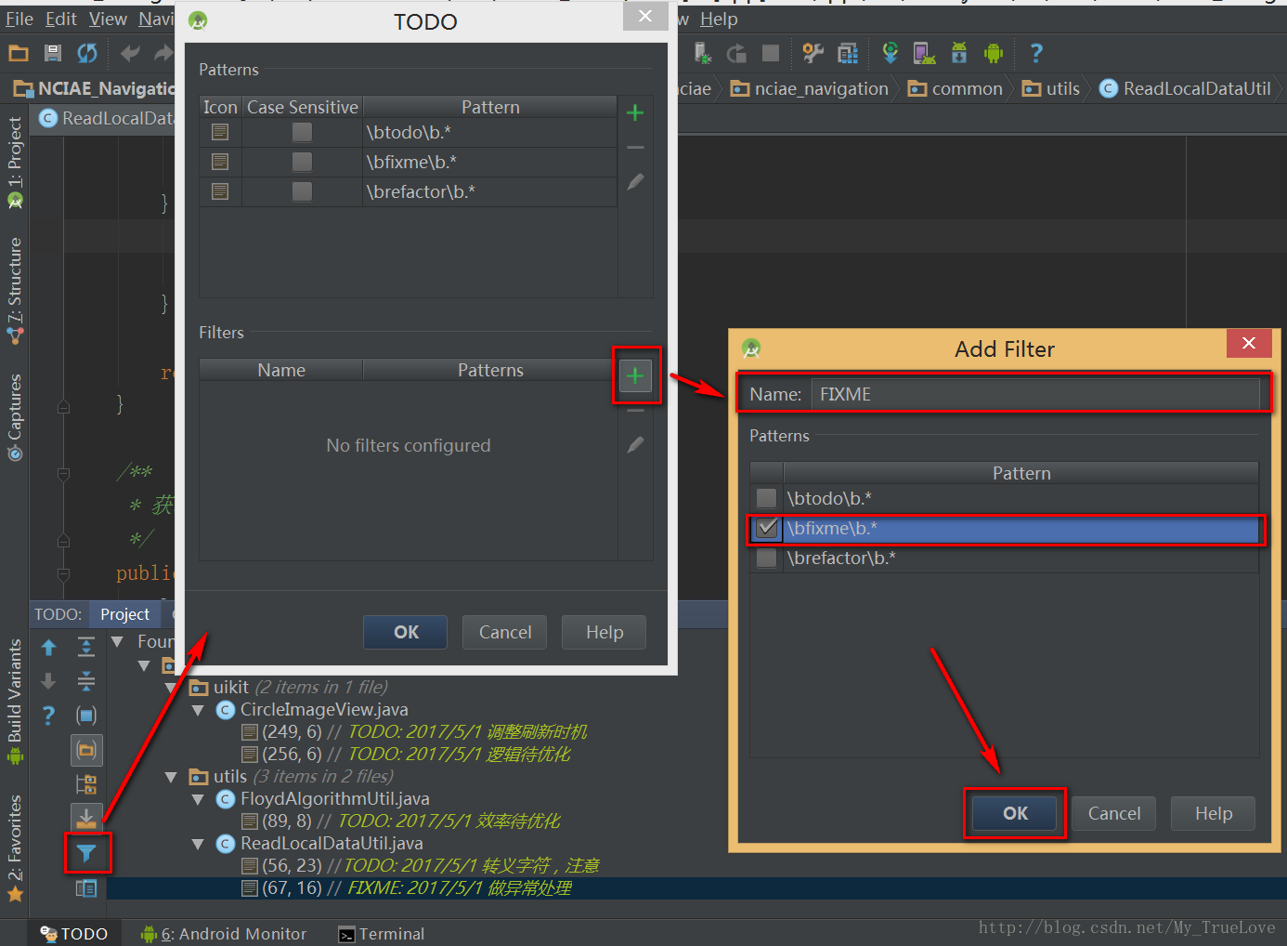
Task: Collapse the utils folder in TODO tree
Action: [x=171, y=777]
